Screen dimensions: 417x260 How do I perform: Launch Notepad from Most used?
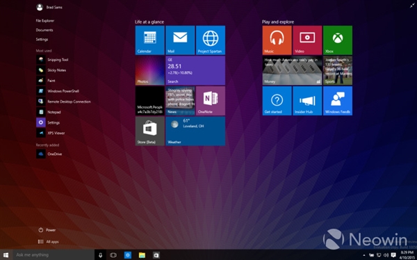click(x=49, y=112)
